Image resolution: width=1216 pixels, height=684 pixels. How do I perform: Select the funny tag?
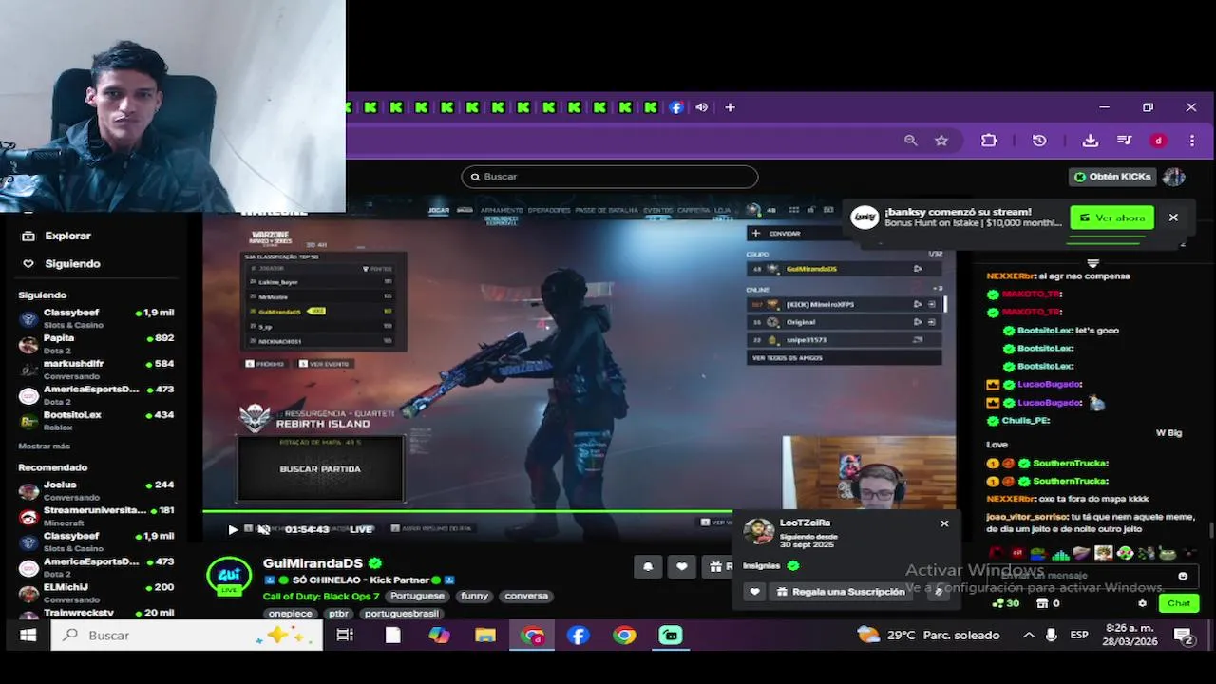tap(474, 596)
